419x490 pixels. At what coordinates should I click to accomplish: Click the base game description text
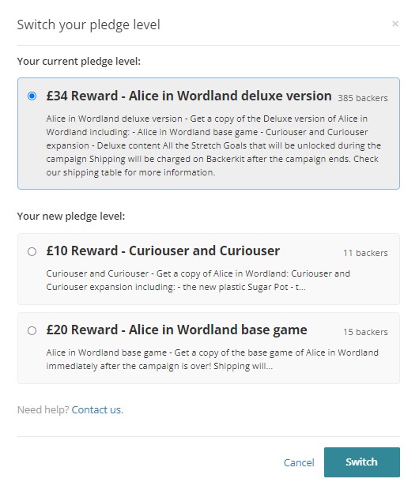213,360
